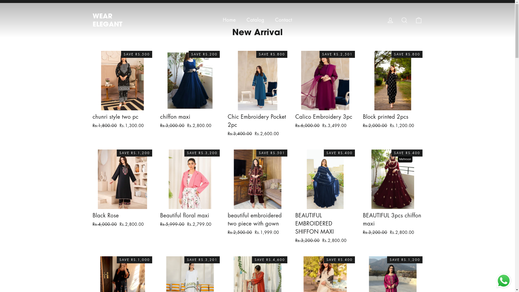Open beautiful embroidered two piece image
519x292 pixels.
click(257, 179)
